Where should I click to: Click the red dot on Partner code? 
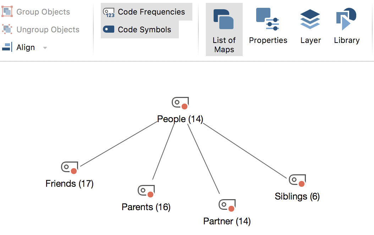click(232, 209)
